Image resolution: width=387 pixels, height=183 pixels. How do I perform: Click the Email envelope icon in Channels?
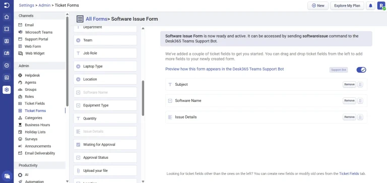pos(20,25)
